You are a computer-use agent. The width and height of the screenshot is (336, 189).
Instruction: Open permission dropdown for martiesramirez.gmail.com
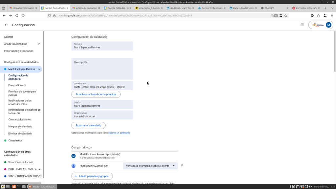pyautogui.click(x=150, y=166)
